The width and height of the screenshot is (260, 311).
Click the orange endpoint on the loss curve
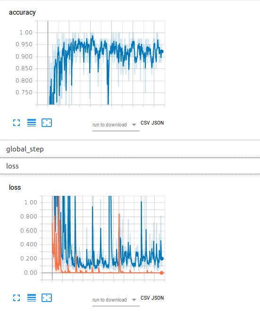point(162,273)
